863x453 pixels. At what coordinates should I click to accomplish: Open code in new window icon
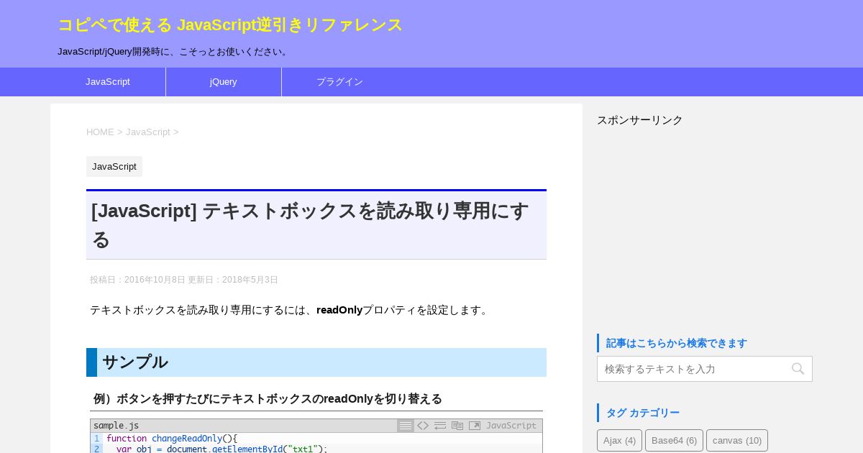(x=475, y=426)
